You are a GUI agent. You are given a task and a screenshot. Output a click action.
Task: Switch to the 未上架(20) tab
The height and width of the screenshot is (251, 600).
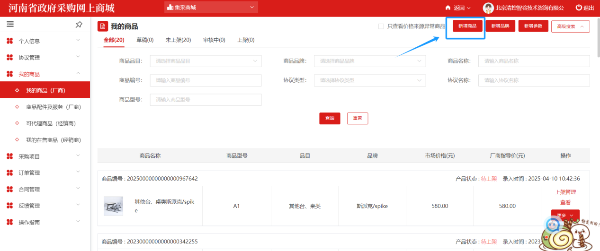click(178, 40)
